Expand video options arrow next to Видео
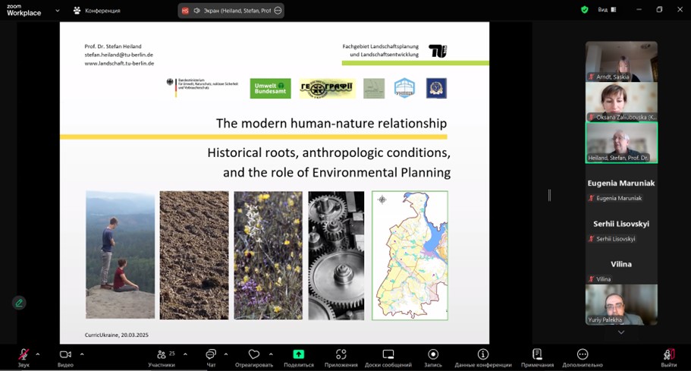Viewport: 691px width, 371px height. pyautogui.click(x=82, y=354)
